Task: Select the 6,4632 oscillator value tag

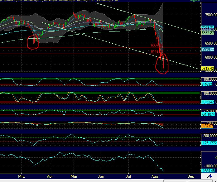Action: [x=207, y=84]
